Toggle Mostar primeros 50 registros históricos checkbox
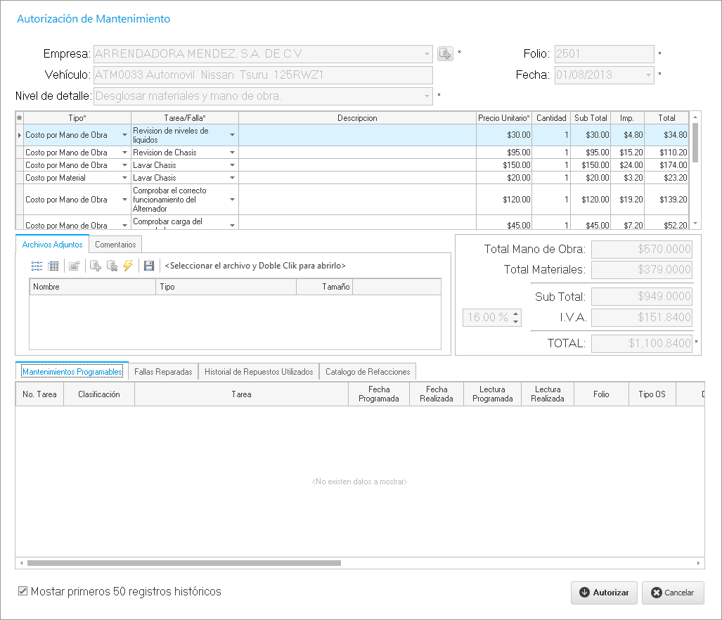Image resolution: width=722 pixels, height=620 pixels. point(23,591)
